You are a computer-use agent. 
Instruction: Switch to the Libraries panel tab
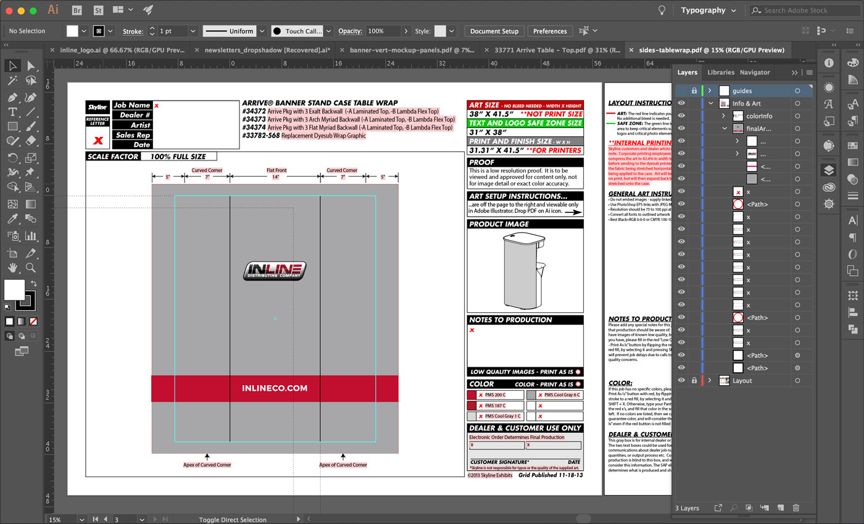720,72
